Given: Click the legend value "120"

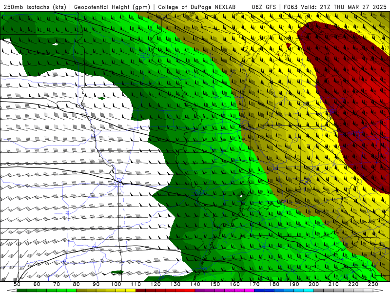Looking at the screenshot, I should [156, 284].
